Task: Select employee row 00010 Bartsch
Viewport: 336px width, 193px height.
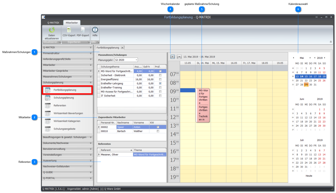Action: [x=132, y=131]
